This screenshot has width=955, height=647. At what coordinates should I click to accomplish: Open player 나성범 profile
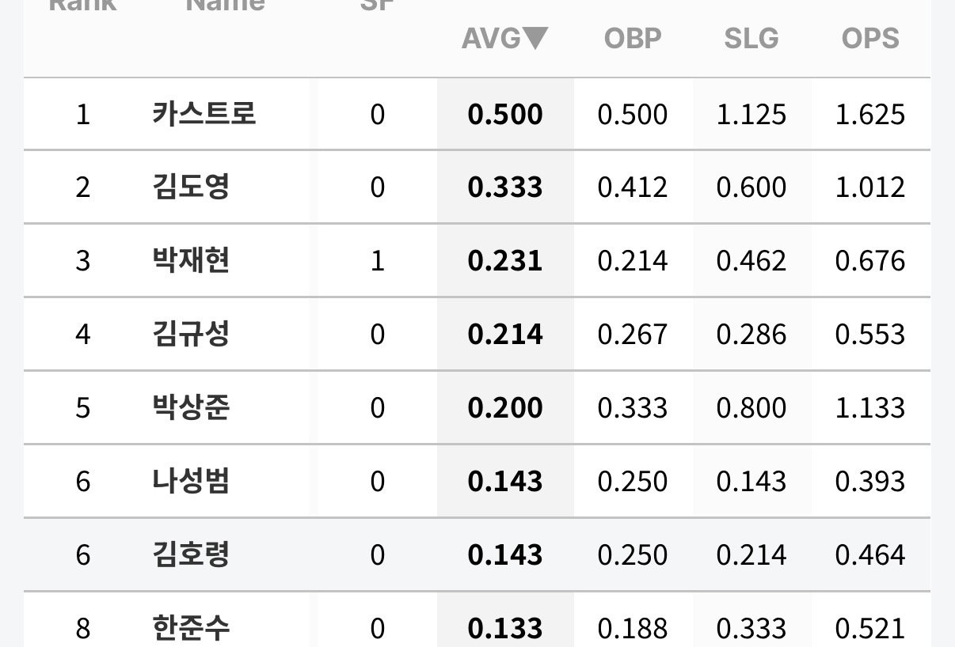[x=191, y=482]
